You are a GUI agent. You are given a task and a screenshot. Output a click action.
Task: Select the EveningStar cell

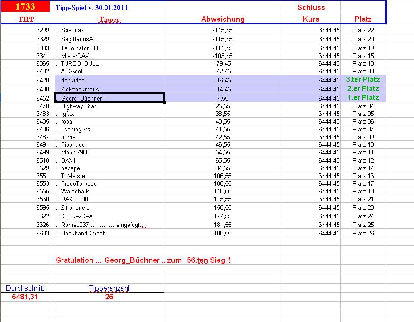[x=109, y=129]
